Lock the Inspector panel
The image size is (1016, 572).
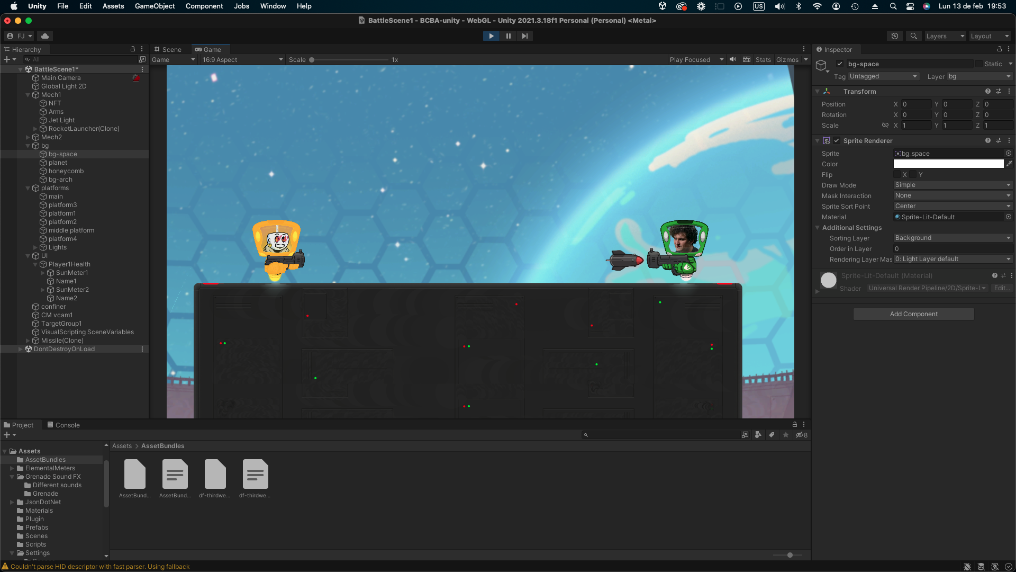999,49
